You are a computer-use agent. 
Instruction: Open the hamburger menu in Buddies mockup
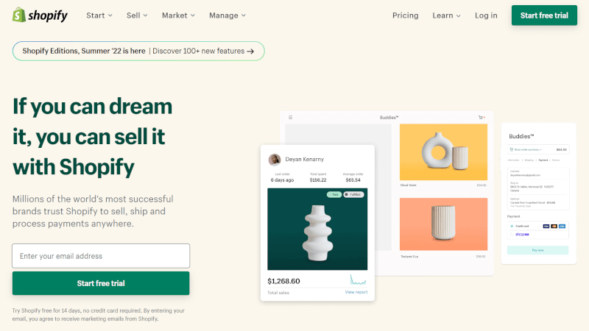pos(290,118)
